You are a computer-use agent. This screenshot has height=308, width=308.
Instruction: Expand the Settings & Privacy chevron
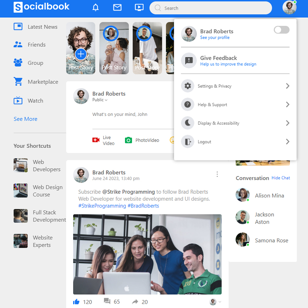click(287, 86)
